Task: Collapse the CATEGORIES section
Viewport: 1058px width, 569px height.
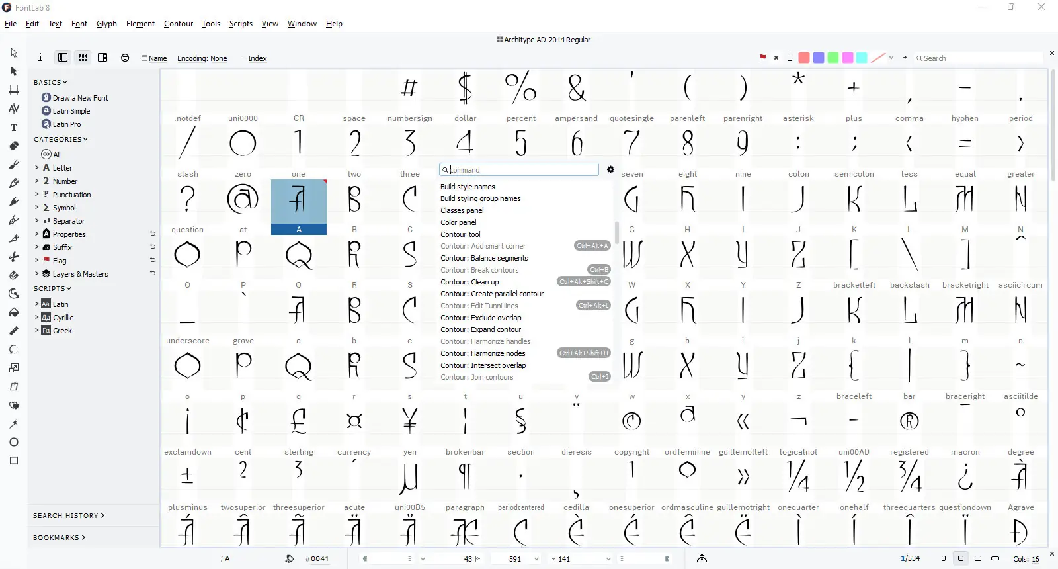Action: coord(61,139)
